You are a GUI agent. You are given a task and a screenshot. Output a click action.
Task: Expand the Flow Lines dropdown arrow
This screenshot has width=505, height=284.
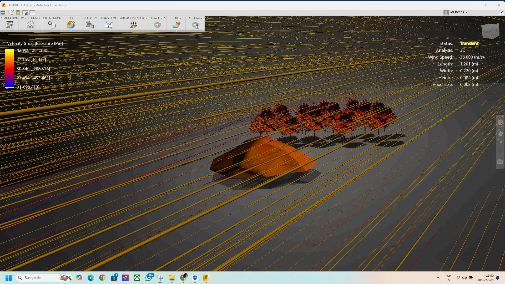click(x=157, y=31)
